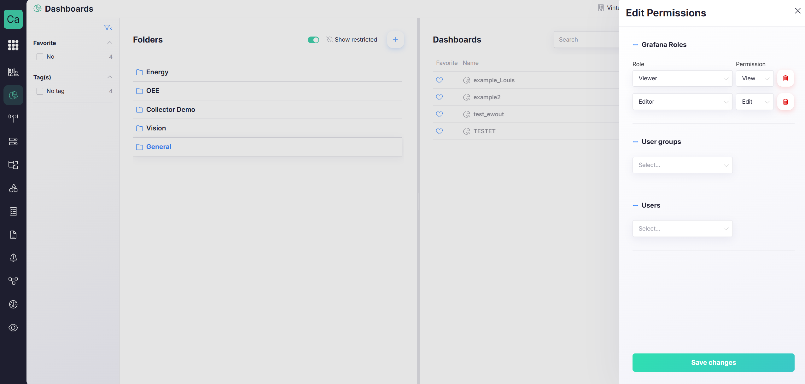Open the Energy folder
The height and width of the screenshot is (384, 805).
(x=267, y=72)
